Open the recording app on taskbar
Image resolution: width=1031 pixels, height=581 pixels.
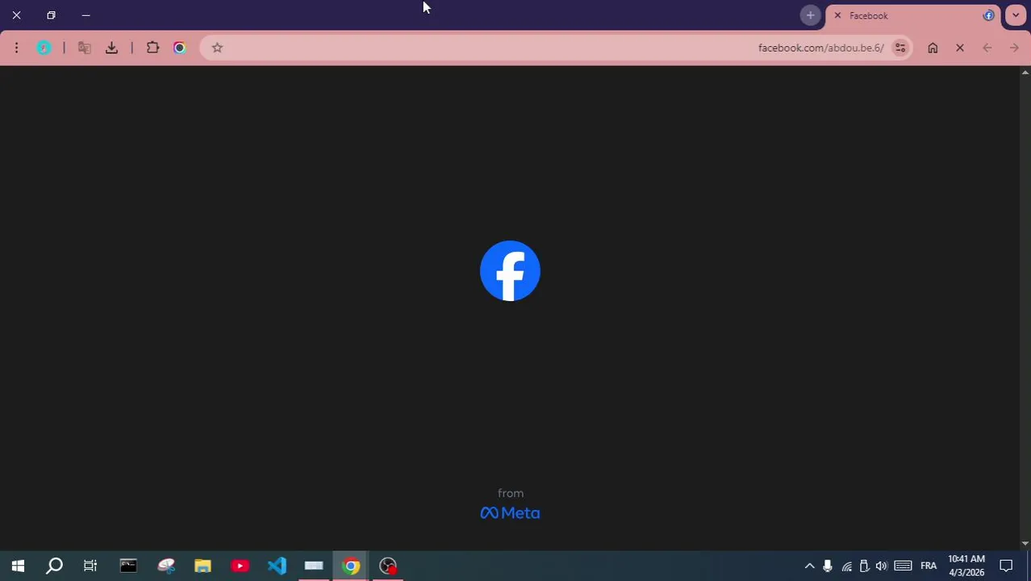(x=388, y=566)
